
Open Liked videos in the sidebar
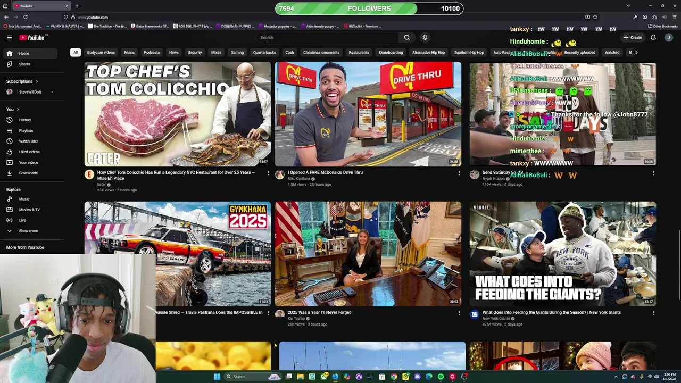click(x=31, y=152)
